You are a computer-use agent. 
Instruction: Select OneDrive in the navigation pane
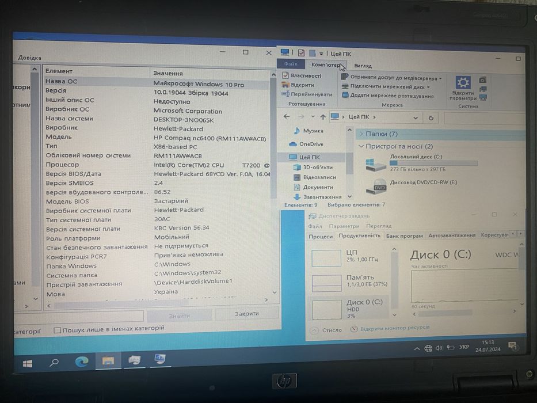306,144
